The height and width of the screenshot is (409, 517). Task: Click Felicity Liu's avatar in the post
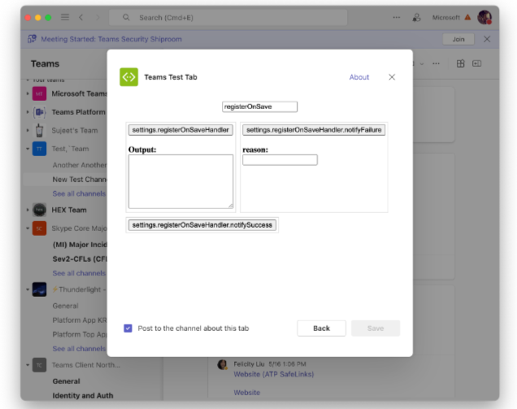click(223, 364)
